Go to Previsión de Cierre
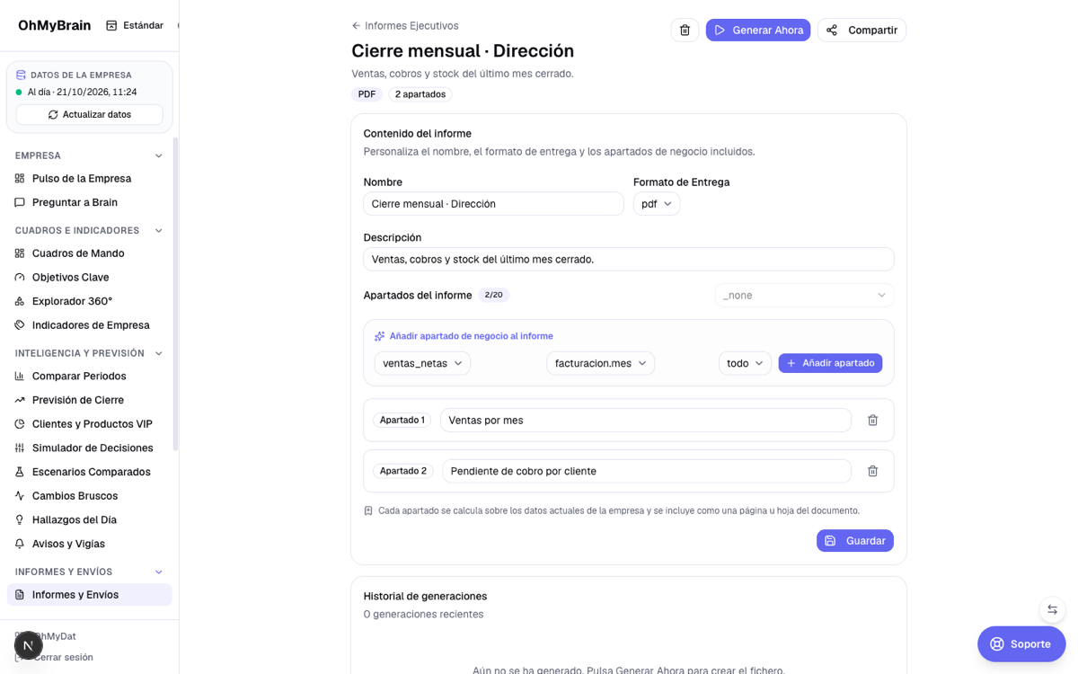1078x674 pixels. [x=90, y=400]
